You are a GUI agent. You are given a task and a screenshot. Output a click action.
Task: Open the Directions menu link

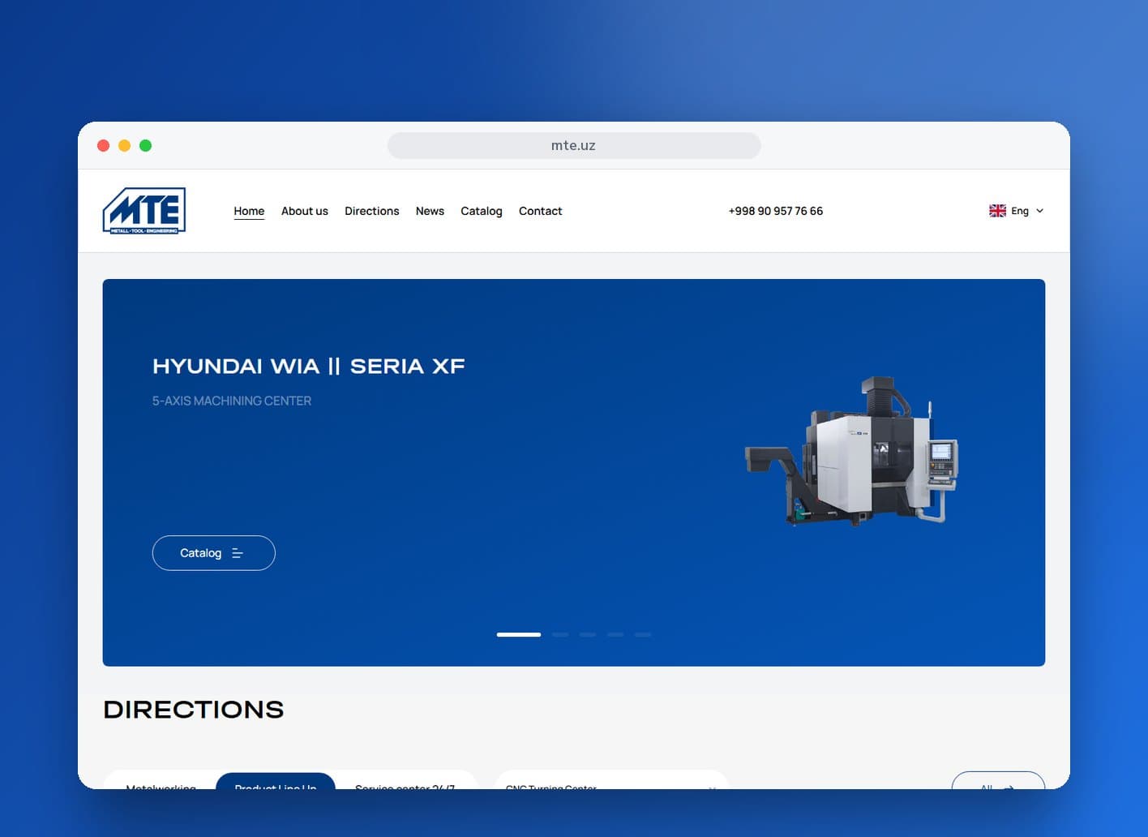pyautogui.click(x=372, y=211)
